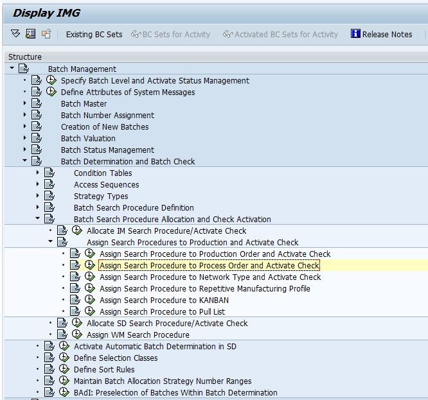Click the Expand All toolbar icon

tap(15, 34)
